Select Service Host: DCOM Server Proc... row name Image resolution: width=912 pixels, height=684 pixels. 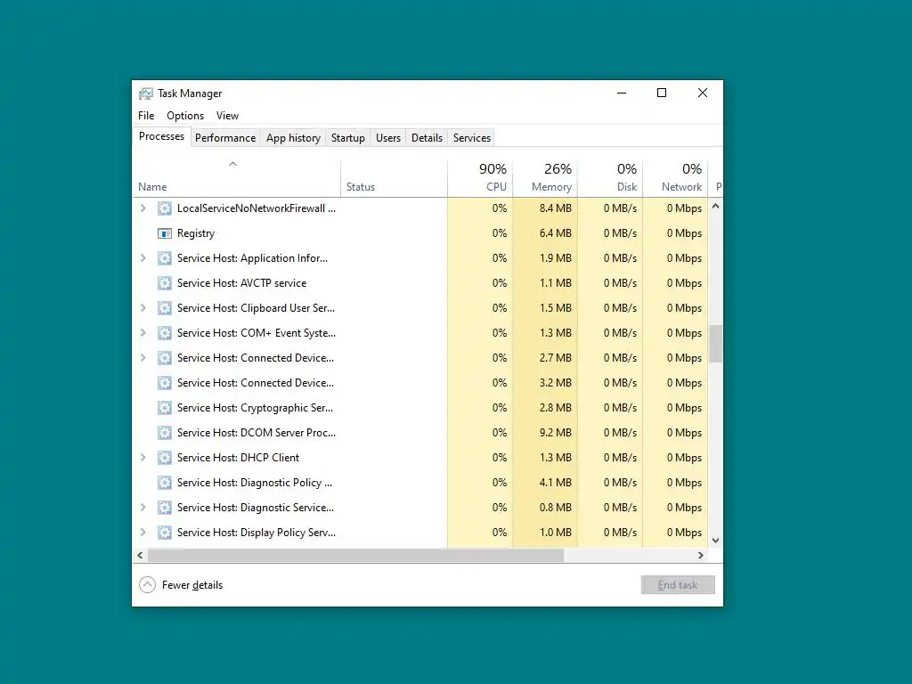coord(256,433)
